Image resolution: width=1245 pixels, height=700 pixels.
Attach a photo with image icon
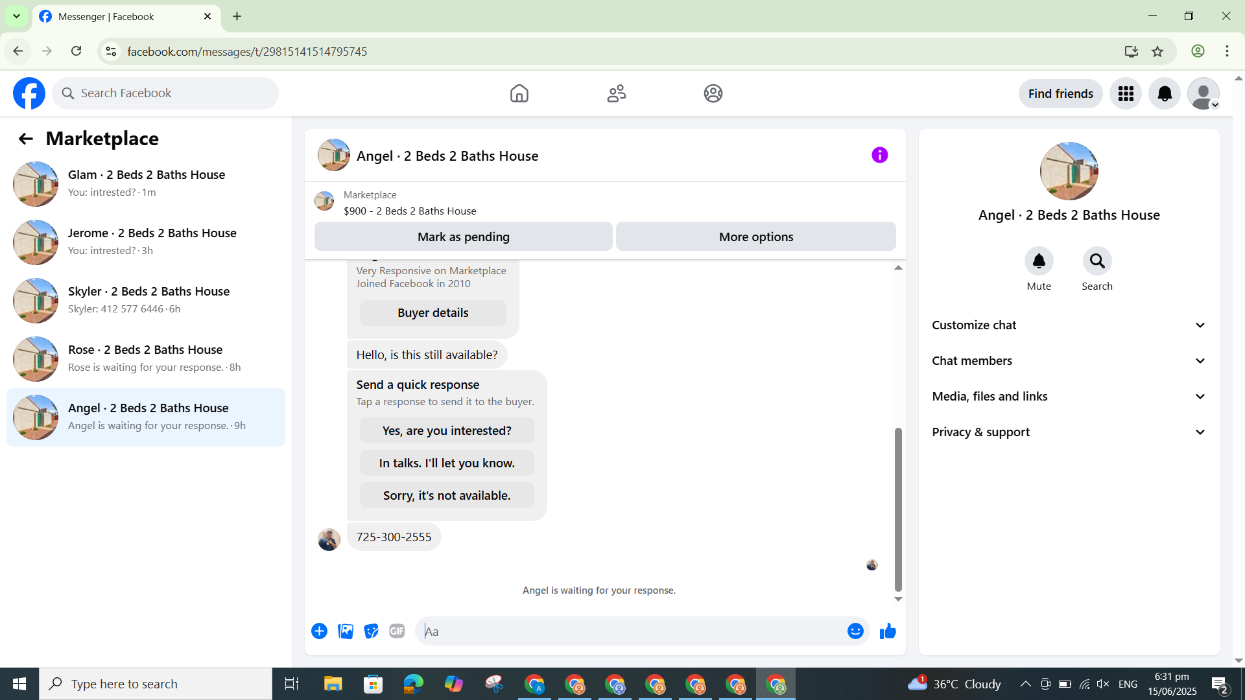pyautogui.click(x=346, y=631)
